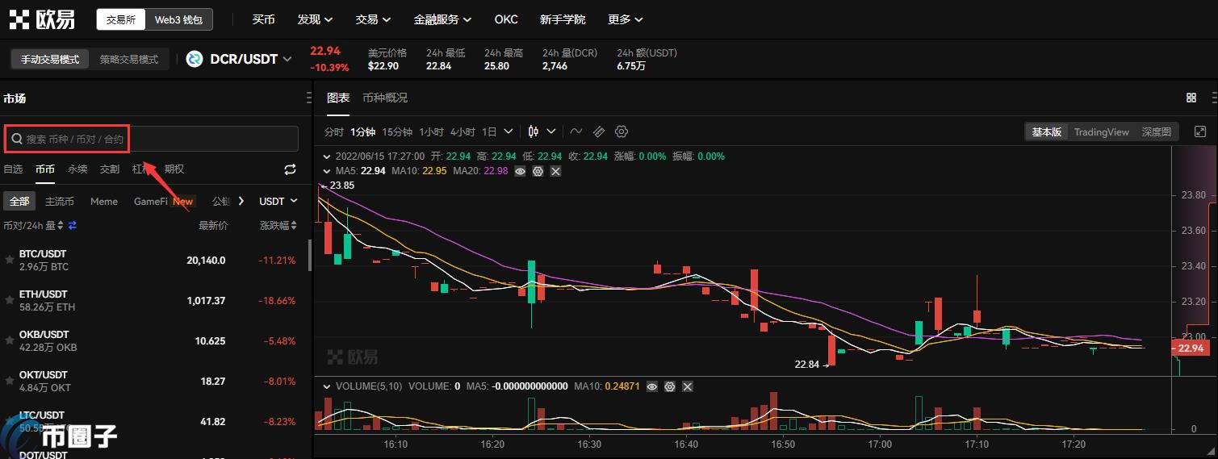Click the refresh icon beside market tabs
The width and height of the screenshot is (1218, 459).
(291, 169)
